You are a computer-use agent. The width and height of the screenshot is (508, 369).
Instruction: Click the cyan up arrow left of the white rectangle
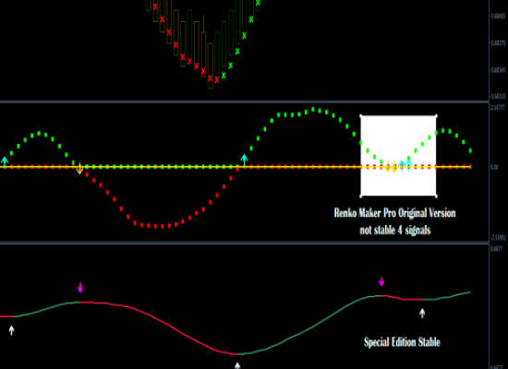click(x=244, y=160)
